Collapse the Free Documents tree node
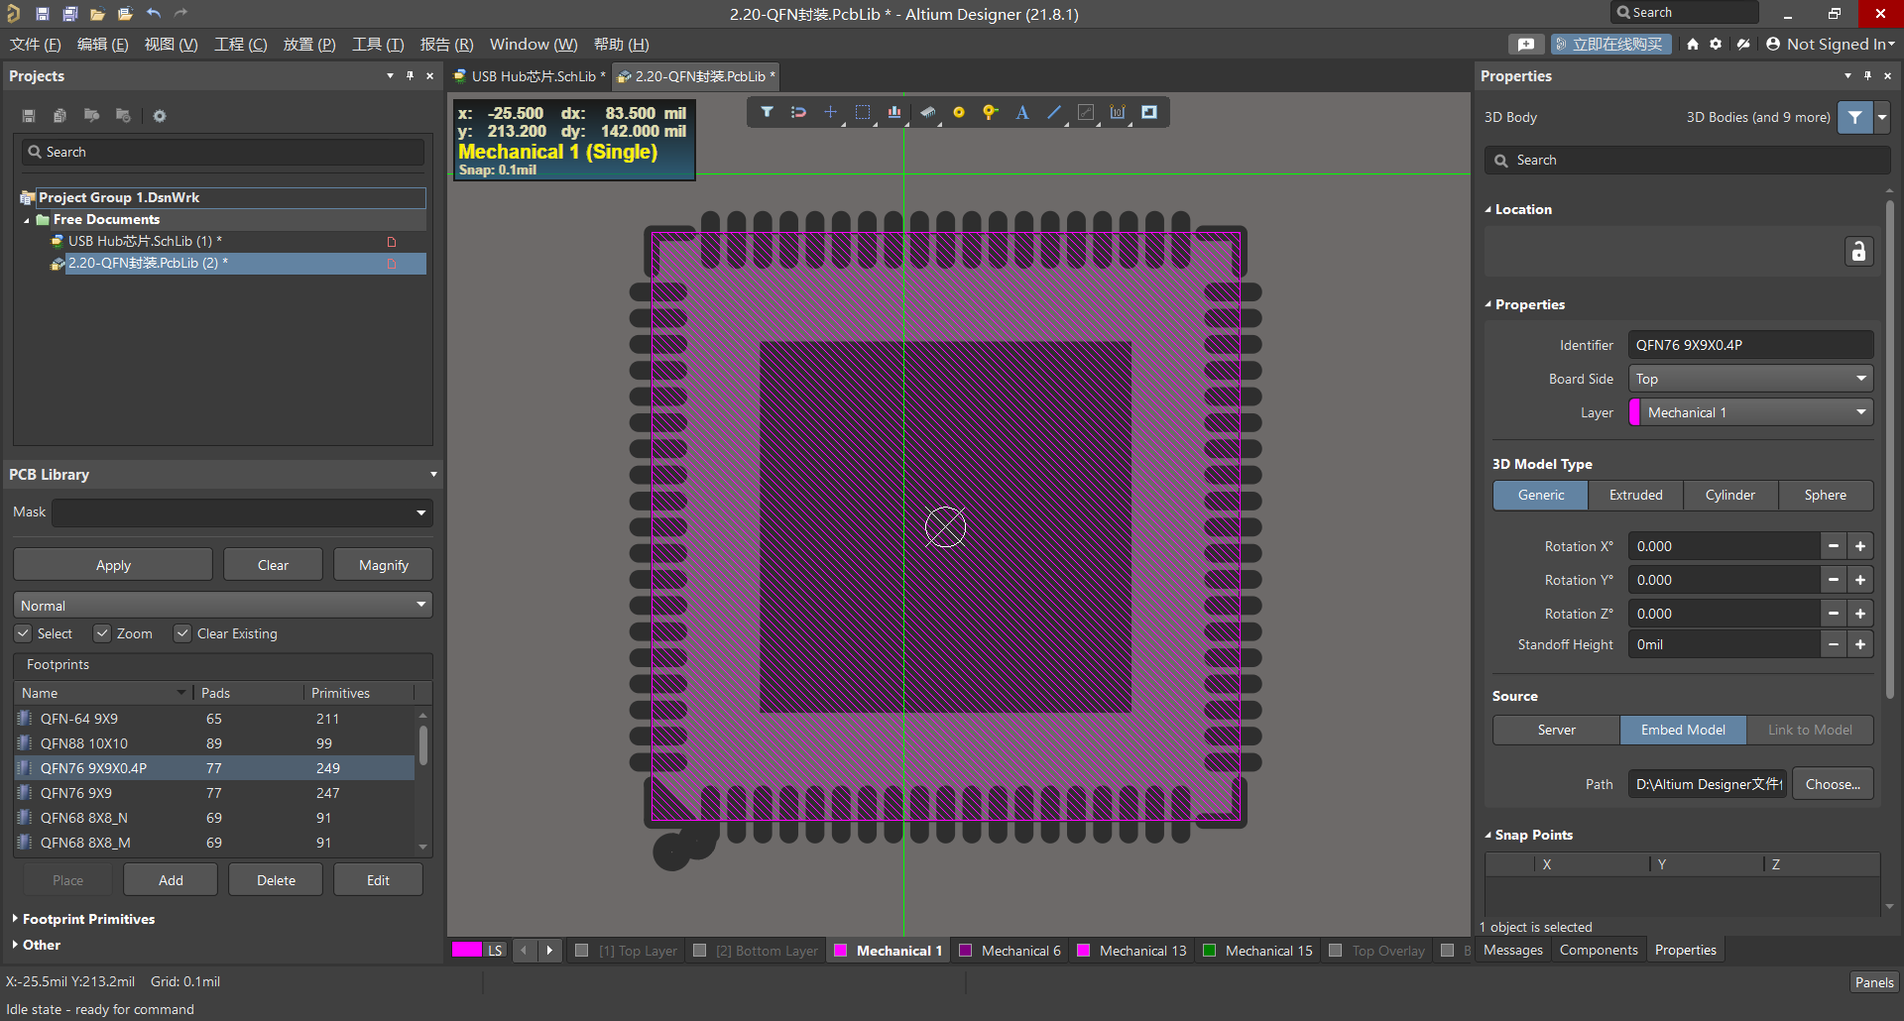Image resolution: width=1904 pixels, height=1021 pixels. click(27, 220)
